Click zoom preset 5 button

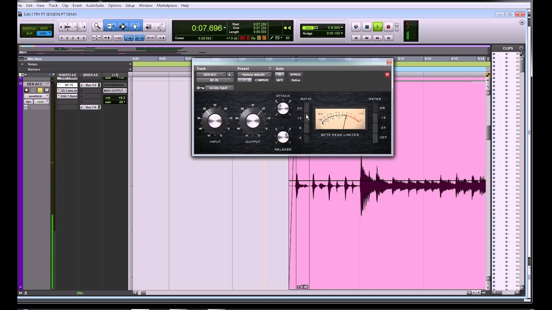coord(84,38)
